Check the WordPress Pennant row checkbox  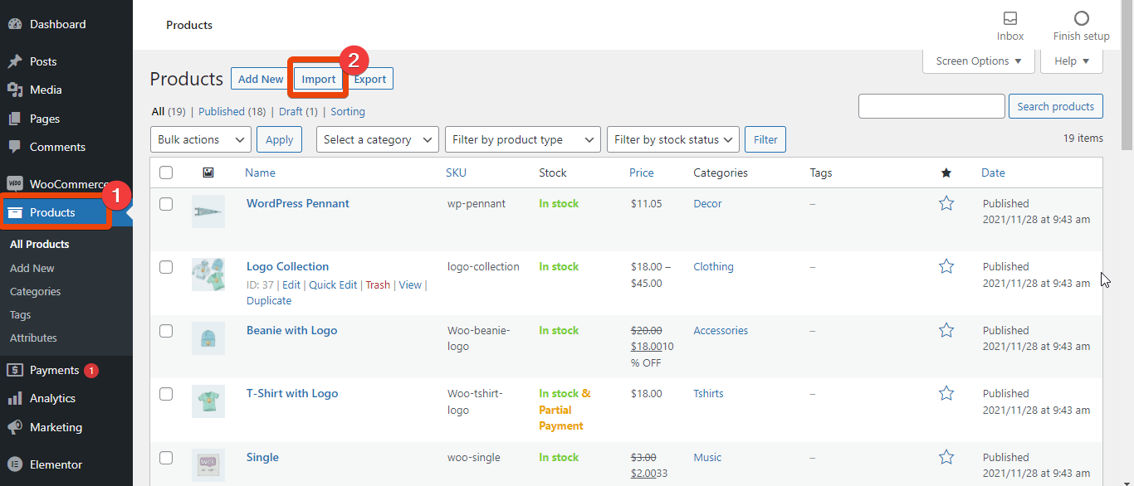click(166, 203)
